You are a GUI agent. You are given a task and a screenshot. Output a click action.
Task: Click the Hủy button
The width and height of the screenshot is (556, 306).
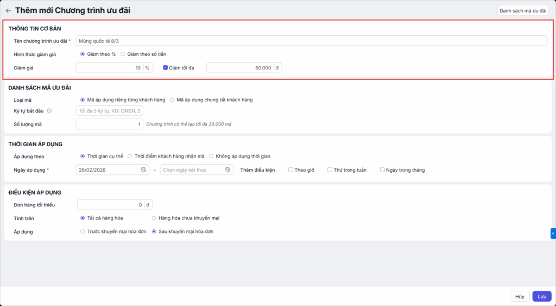[520, 296]
